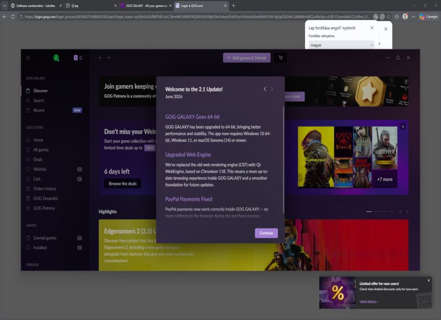441x320 pixels.
Task: Close the Login GOG.com browser tab
Action: pos(225,6)
